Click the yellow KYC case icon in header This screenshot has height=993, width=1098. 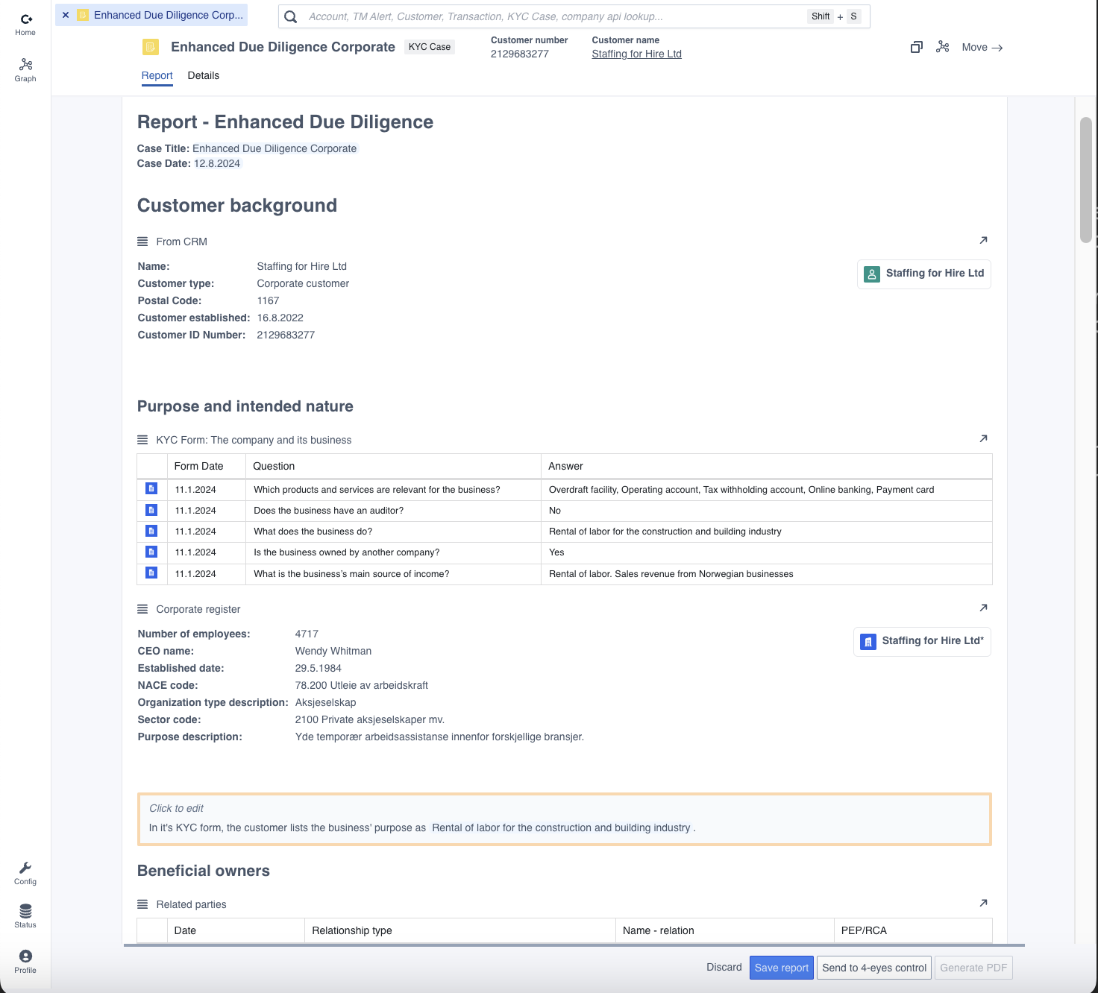click(x=151, y=47)
